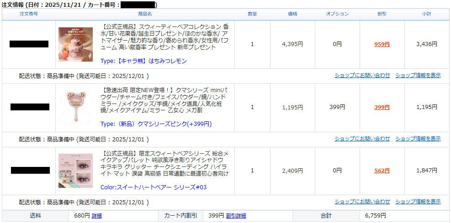Open the 詳細 link next to 送料 680円
The width and height of the screenshot is (451, 223).
click(97, 216)
